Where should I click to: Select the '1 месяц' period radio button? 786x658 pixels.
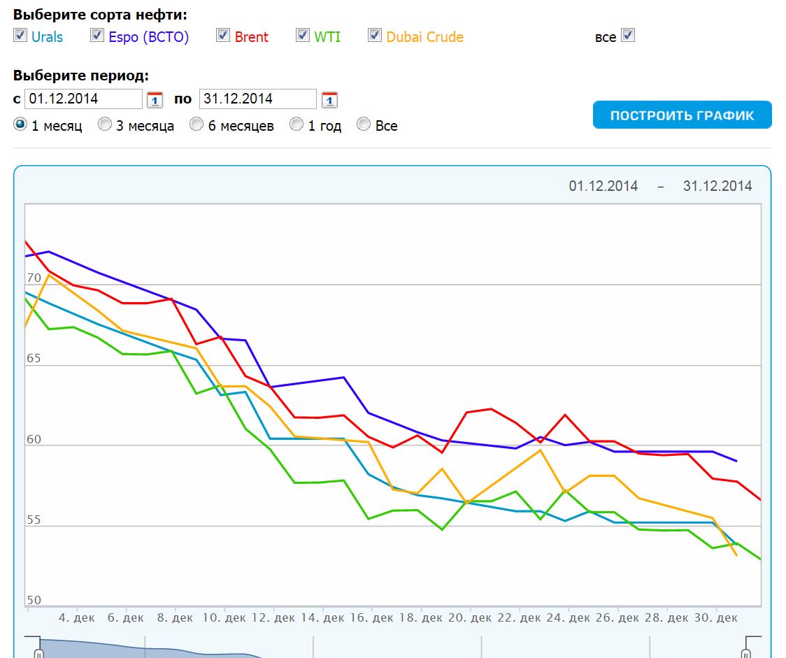click(x=20, y=124)
